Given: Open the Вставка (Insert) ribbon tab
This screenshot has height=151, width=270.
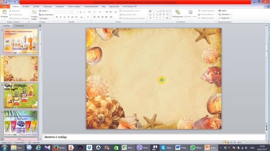Looking at the screenshot, I should tap(26, 7).
